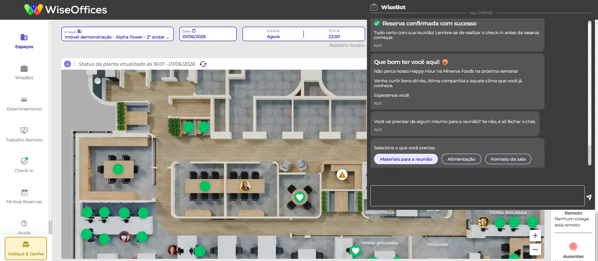Click the Redefinir horário link
The image size is (598, 261).
point(347,45)
